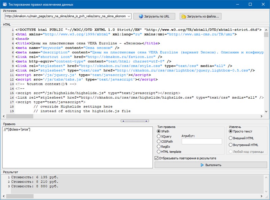Click the tabs.js script line
Image resolution: width=270 pixels, height=200 pixels.
pos(86,79)
